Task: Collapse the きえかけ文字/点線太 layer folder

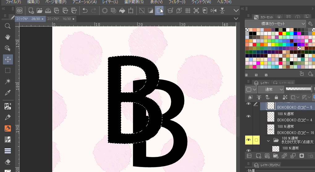Action: click(268, 140)
